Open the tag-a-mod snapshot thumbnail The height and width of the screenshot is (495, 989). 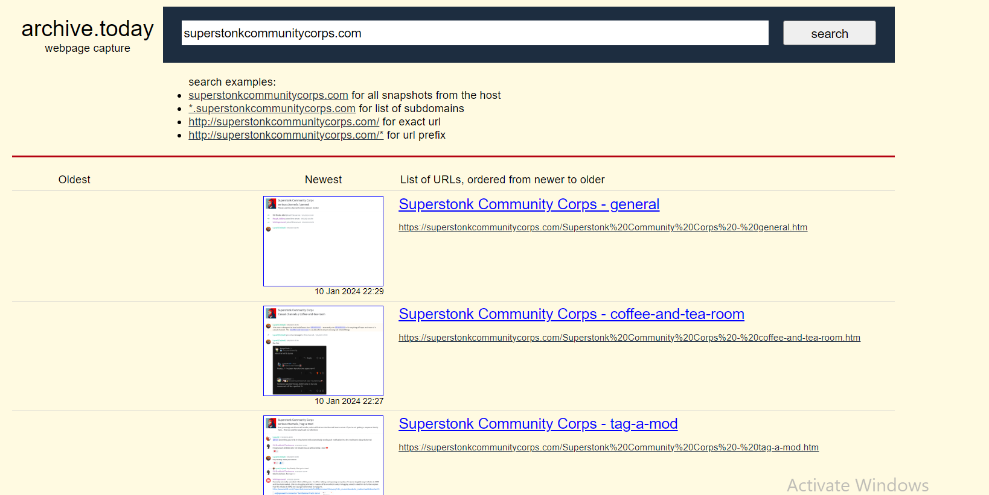323,455
